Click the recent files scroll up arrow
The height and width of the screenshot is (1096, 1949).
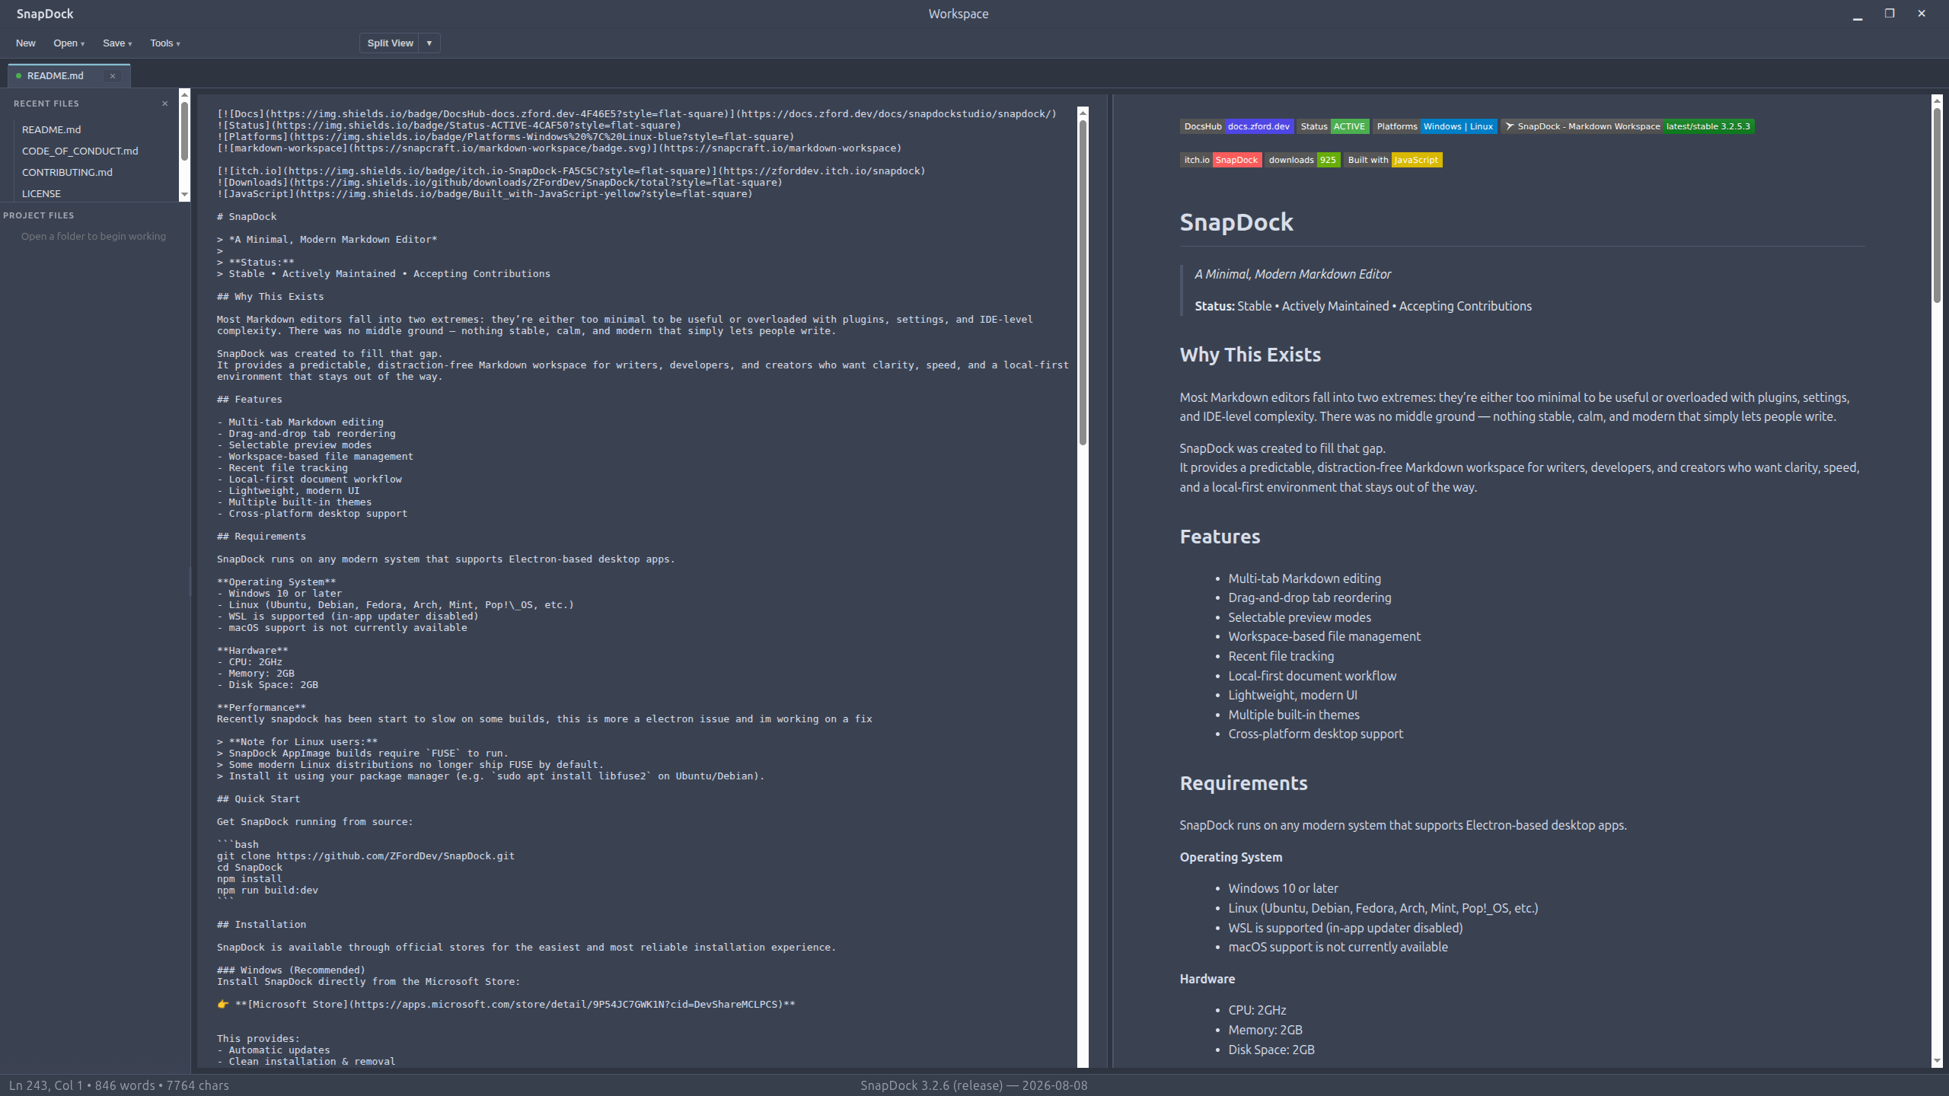tap(184, 94)
